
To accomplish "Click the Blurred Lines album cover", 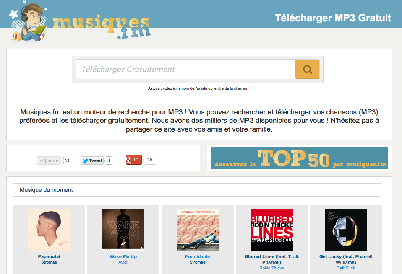I will 272,230.
